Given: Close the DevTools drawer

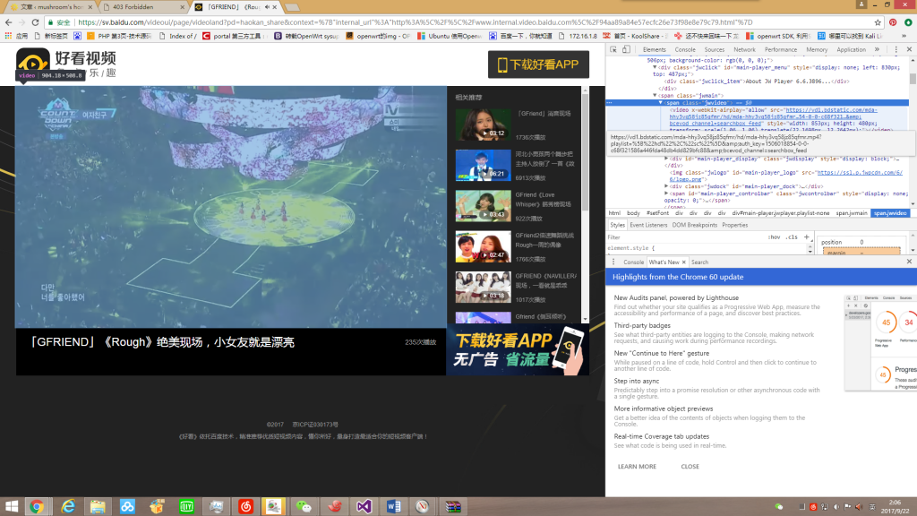Looking at the screenshot, I should pyautogui.click(x=909, y=262).
